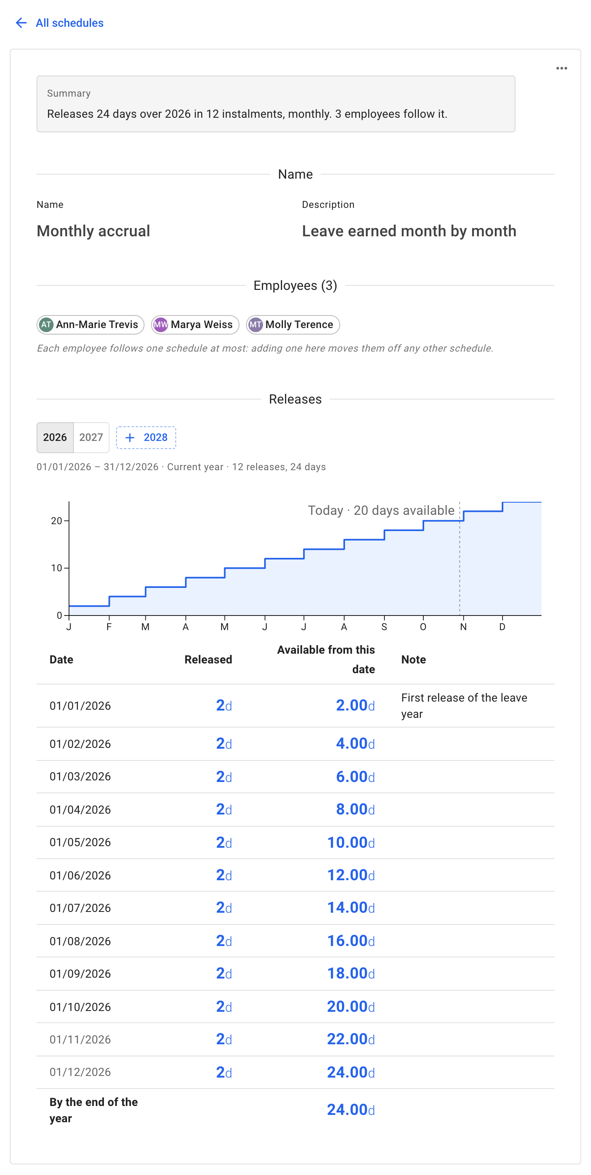The width and height of the screenshot is (591, 1175).
Task: Click the 01/03/2026 date cell
Action: tap(80, 777)
